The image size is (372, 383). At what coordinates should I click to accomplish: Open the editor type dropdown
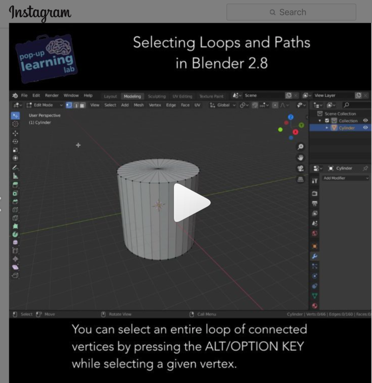pos(18,105)
